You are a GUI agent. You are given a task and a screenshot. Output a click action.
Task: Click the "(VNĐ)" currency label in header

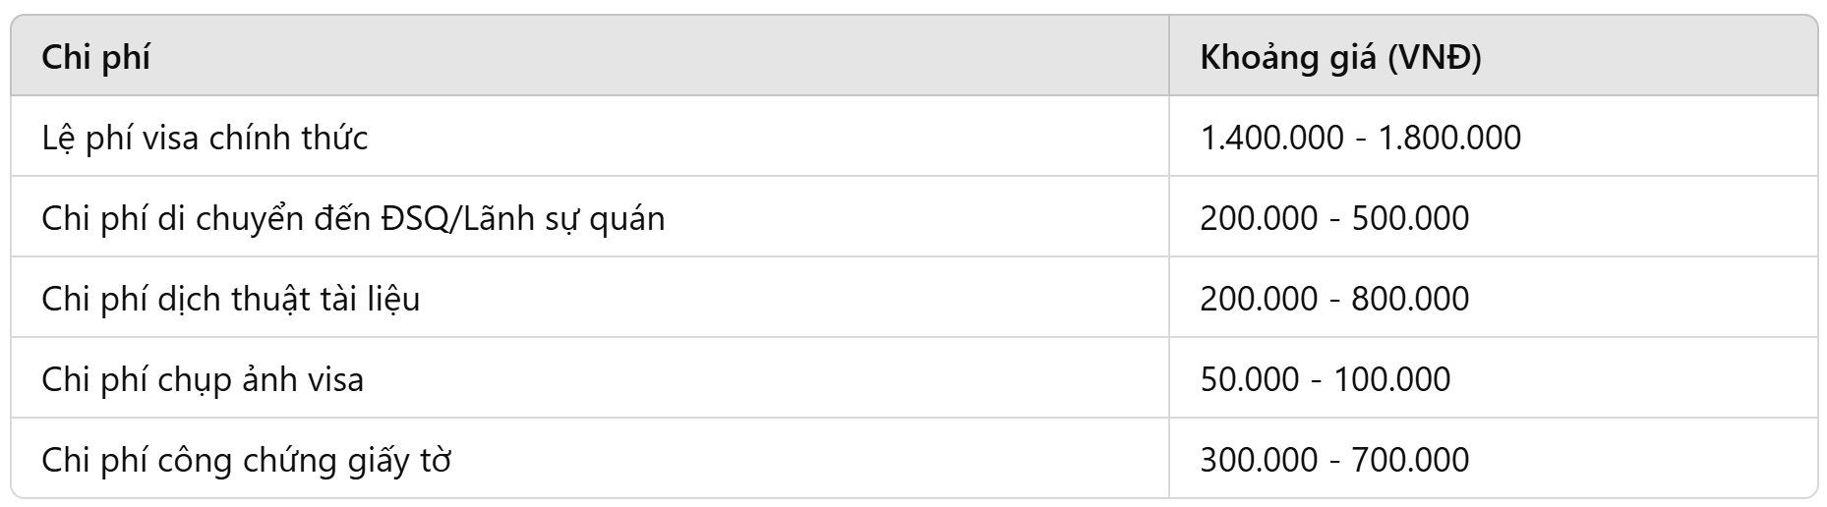click(1434, 57)
